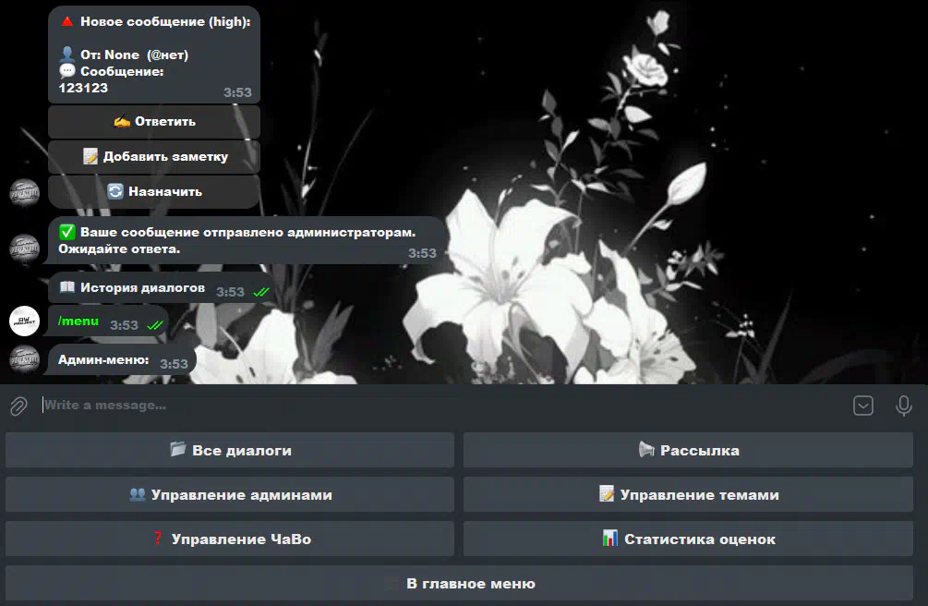View Статистика оценок
The height and width of the screenshot is (606, 928).
[x=688, y=539]
